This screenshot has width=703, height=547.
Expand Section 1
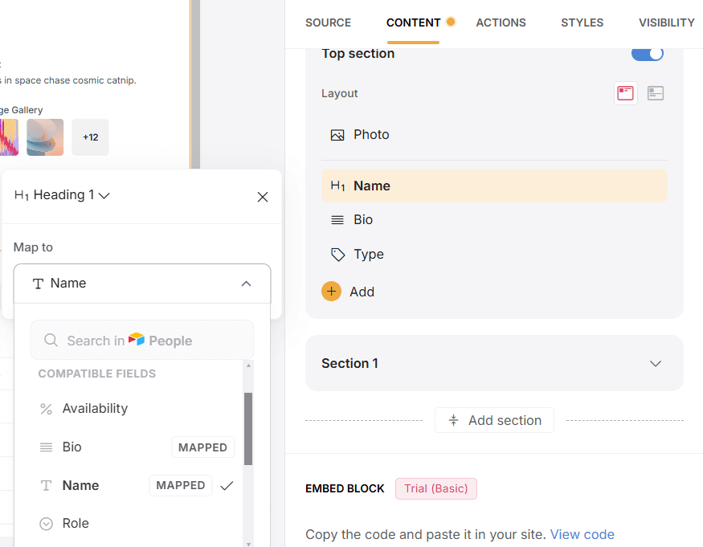coord(656,363)
